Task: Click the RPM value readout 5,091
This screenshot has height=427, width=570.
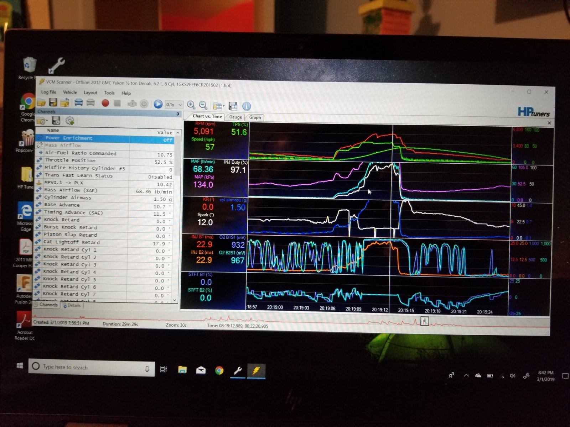Action: click(x=204, y=131)
